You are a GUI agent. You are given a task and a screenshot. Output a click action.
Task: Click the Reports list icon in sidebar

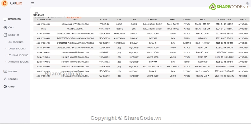[x=5, y=71]
